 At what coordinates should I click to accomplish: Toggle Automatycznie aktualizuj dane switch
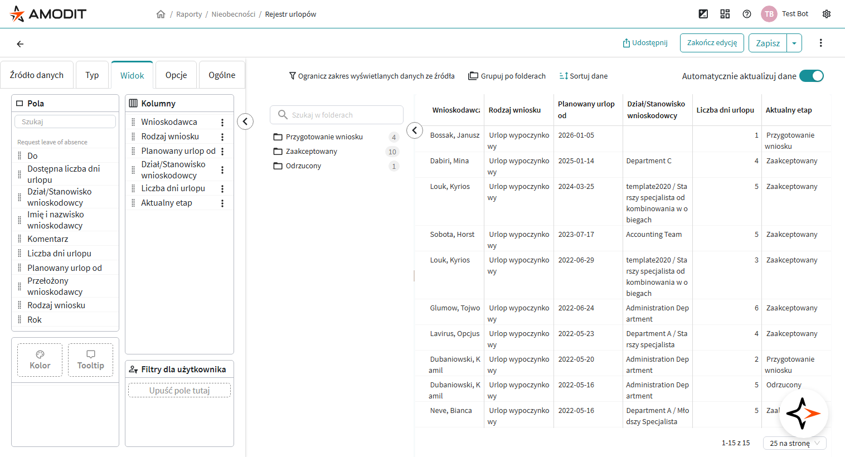click(811, 76)
